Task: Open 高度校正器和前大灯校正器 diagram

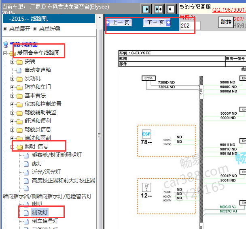Action: pyautogui.click(x=64, y=180)
